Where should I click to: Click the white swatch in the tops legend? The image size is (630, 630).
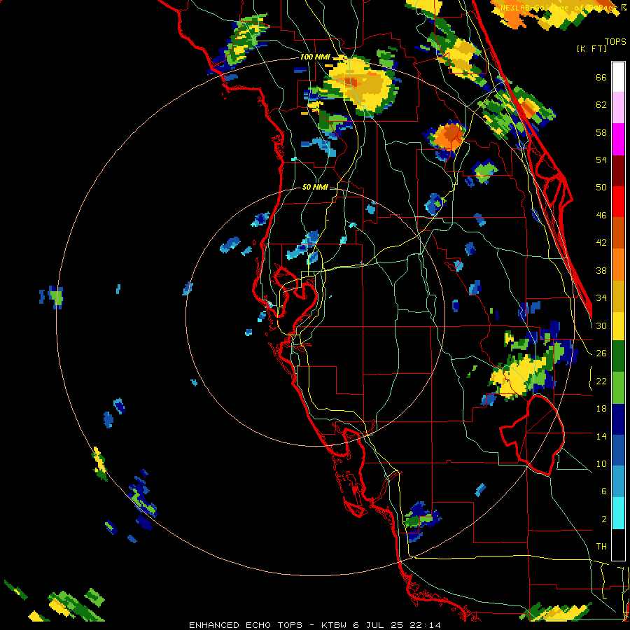click(618, 77)
